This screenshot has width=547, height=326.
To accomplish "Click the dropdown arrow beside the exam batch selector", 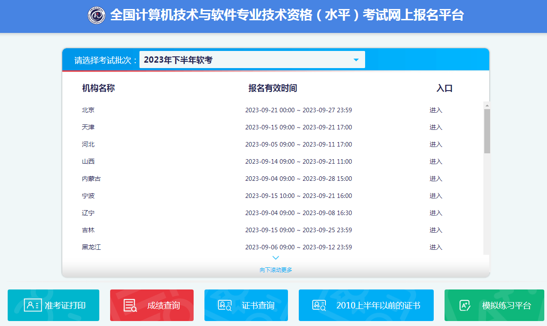I will pyautogui.click(x=356, y=59).
